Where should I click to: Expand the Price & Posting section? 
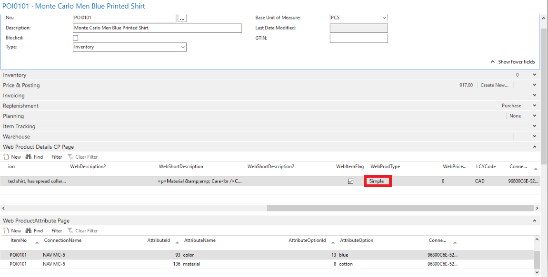[x=534, y=86]
